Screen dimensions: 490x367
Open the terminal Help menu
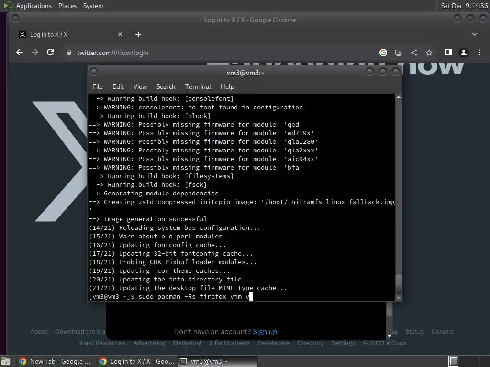(227, 86)
